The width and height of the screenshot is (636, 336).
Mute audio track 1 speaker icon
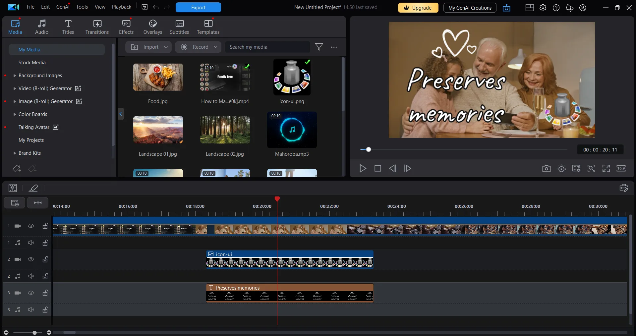[x=31, y=243]
